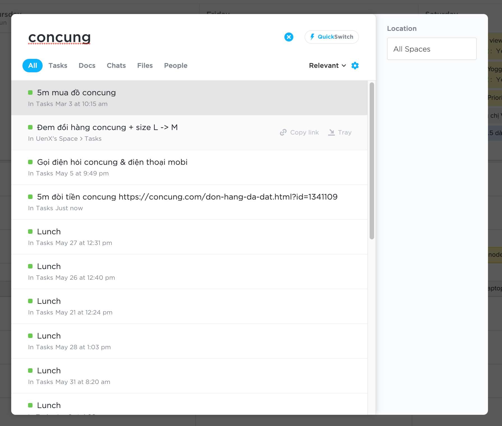Image resolution: width=502 pixels, height=426 pixels.
Task: Open the All Spaces location field
Action: [432, 49]
